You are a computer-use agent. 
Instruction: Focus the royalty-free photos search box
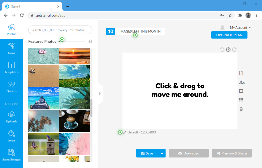pyautogui.click(x=60, y=30)
